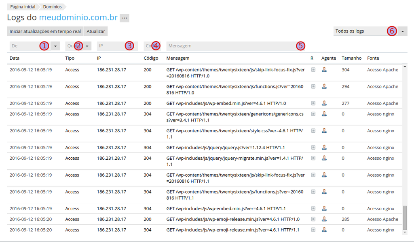This screenshot has height=242, width=414.
Task: Focus the 'Mensagem' filter input field
Action: pos(230,46)
